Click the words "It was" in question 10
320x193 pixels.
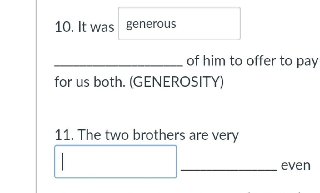pyautogui.click(x=96, y=27)
